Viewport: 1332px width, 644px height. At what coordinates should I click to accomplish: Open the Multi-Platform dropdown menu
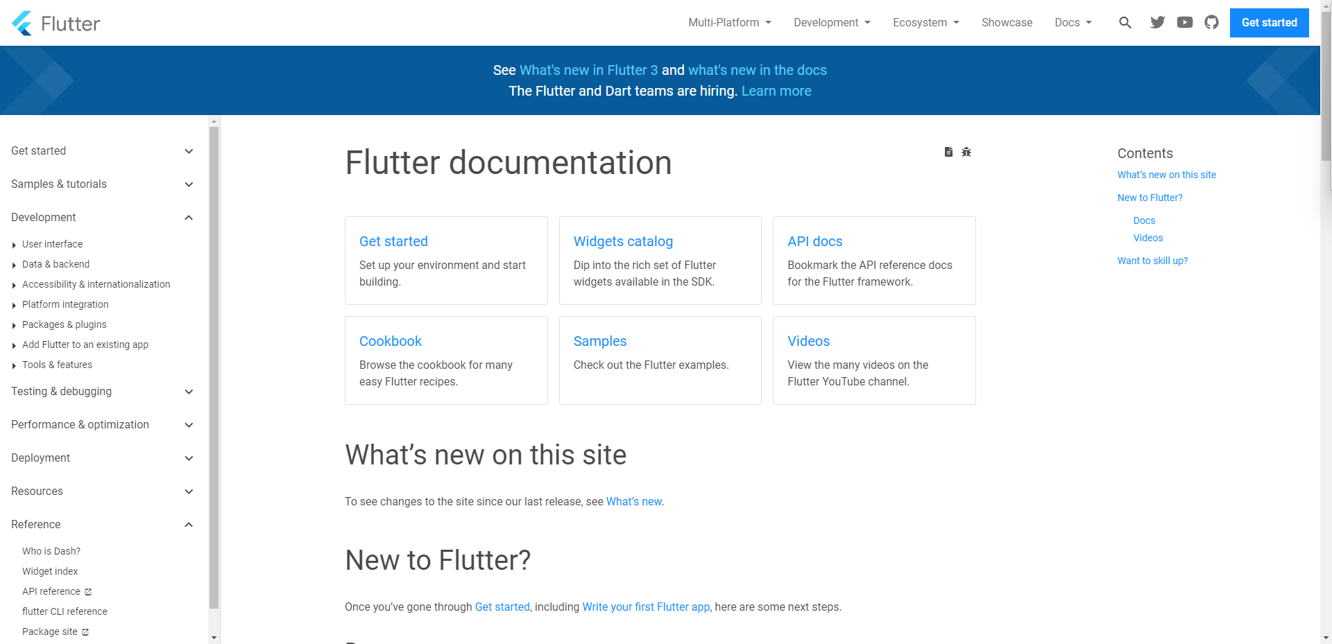click(x=729, y=23)
